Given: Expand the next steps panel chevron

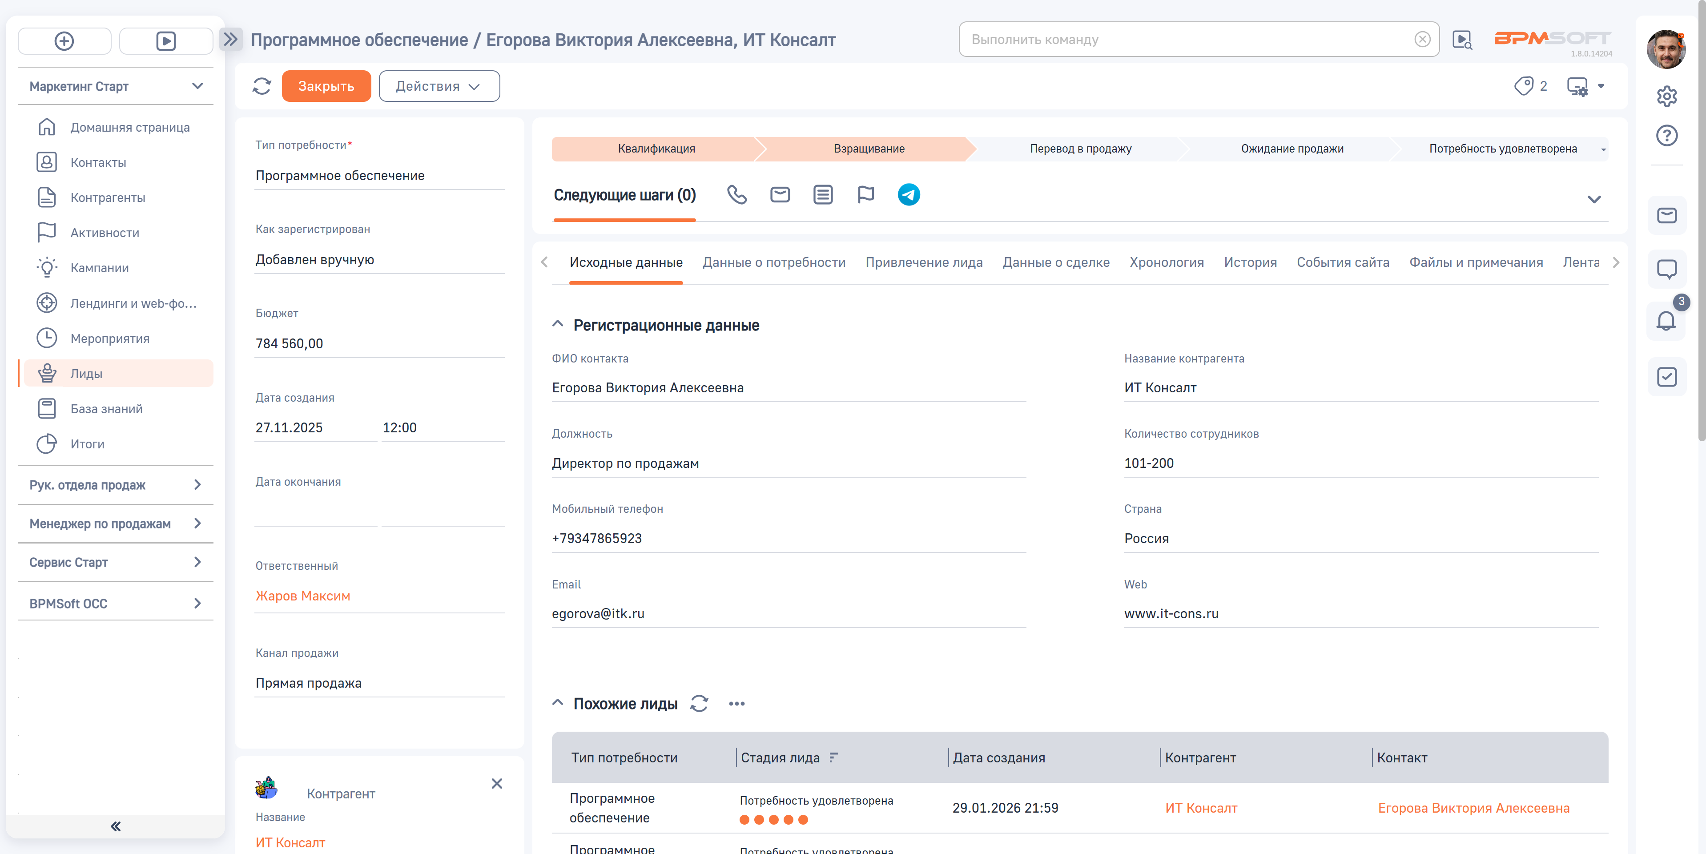Looking at the screenshot, I should pos(1593,199).
